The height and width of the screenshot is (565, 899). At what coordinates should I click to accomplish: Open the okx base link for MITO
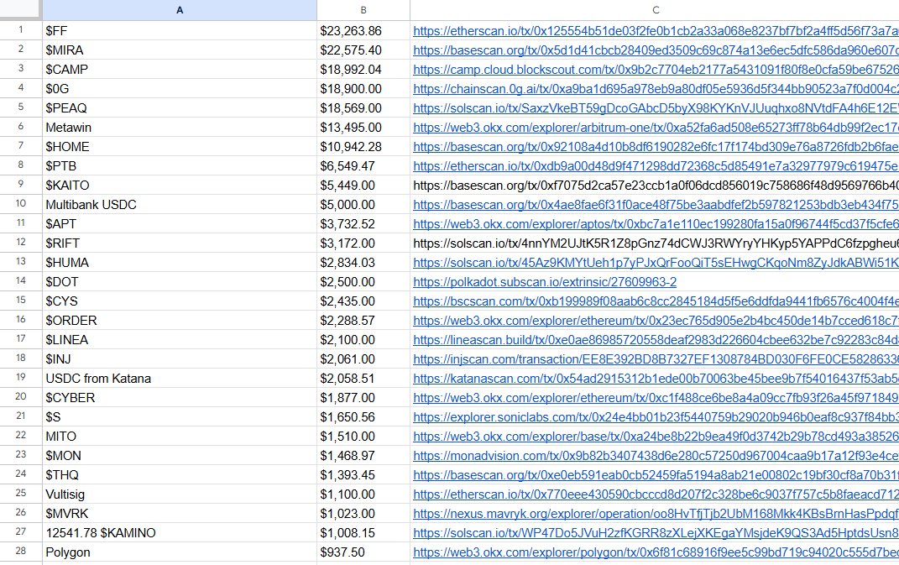coord(656,437)
